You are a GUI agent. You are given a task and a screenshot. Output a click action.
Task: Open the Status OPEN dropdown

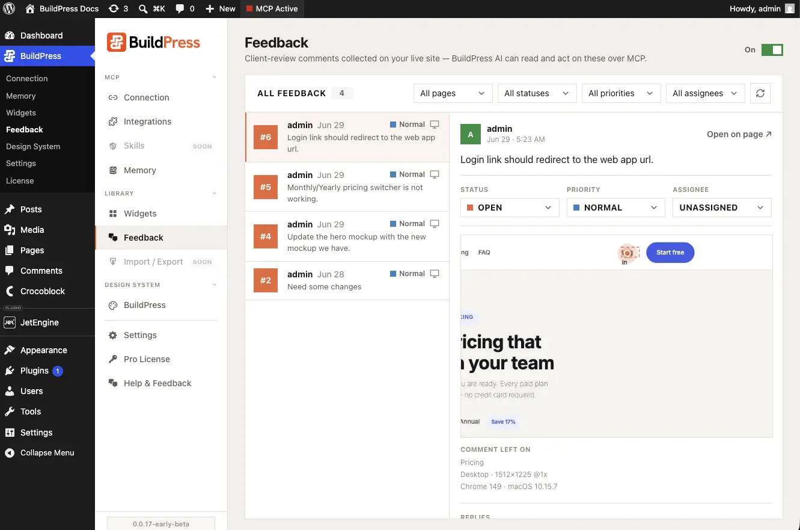(510, 208)
